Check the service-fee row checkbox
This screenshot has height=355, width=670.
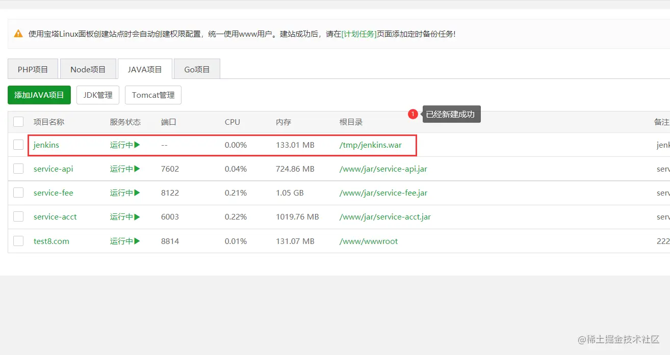coord(18,193)
